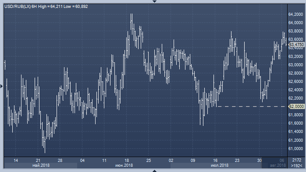Click the 61,0000 price axis label

click(x=295, y=149)
